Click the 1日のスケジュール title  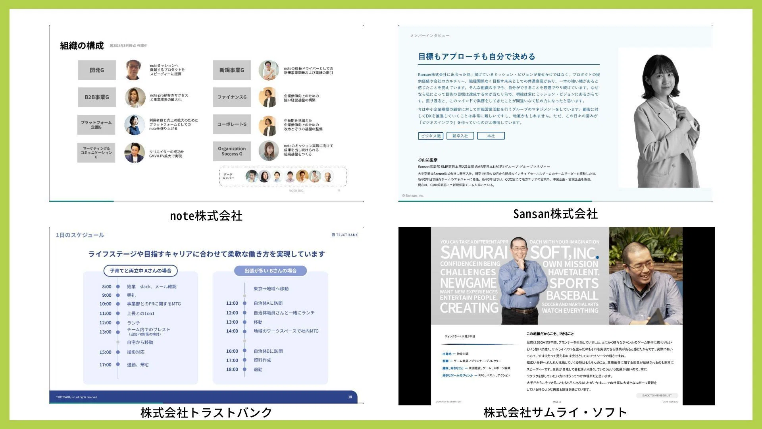click(80, 235)
